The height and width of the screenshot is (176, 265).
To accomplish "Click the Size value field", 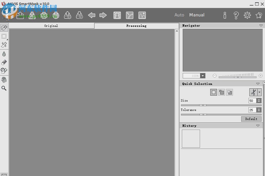I will point(253,101).
